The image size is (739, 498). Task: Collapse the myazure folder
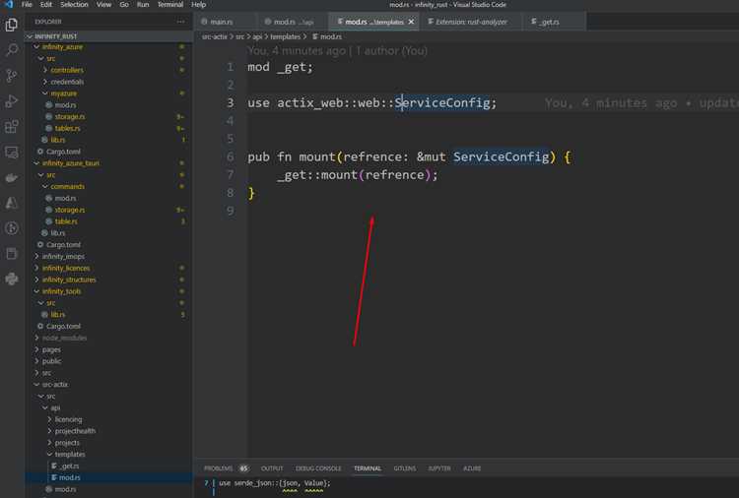point(45,93)
